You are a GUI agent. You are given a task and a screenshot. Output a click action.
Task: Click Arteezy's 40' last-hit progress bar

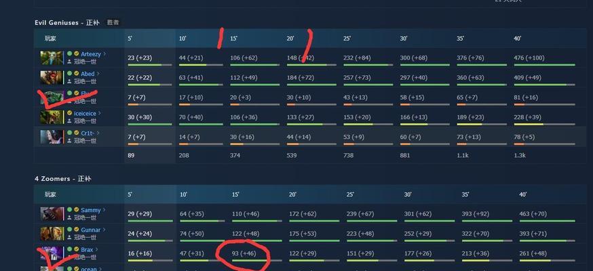(x=544, y=65)
